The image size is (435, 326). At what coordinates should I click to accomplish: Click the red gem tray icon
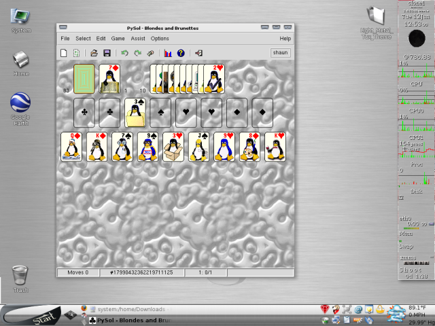(325, 309)
